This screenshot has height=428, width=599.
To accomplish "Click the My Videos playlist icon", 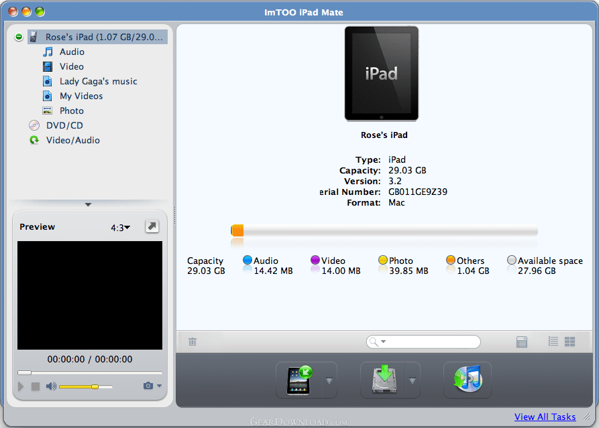I will [48, 96].
